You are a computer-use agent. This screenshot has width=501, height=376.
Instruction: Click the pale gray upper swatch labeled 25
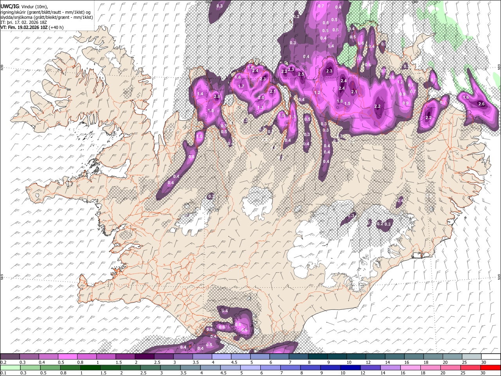pos(471,357)
